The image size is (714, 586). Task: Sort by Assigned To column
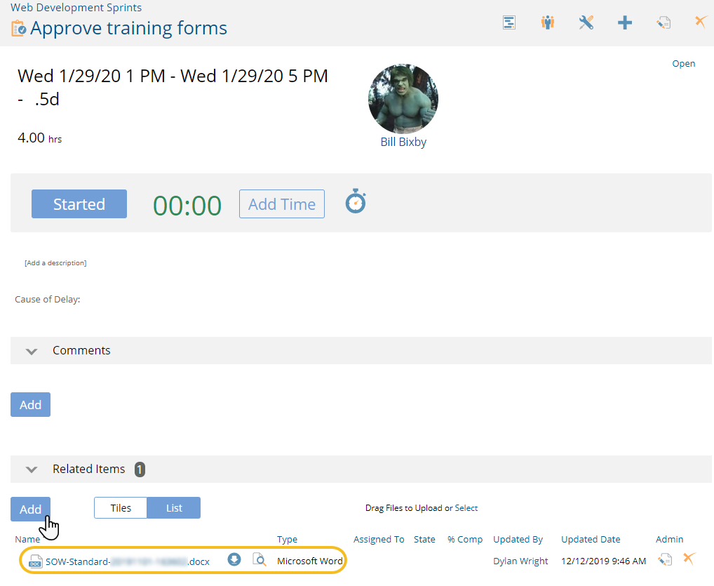click(379, 540)
